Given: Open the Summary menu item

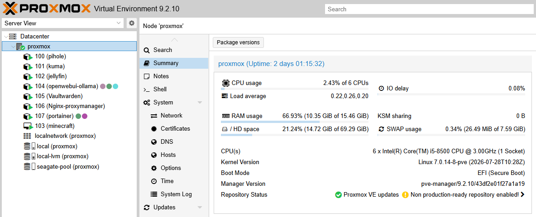Looking at the screenshot, I should (x=174, y=63).
